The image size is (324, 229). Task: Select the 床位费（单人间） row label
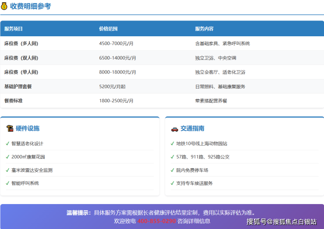click(x=21, y=72)
